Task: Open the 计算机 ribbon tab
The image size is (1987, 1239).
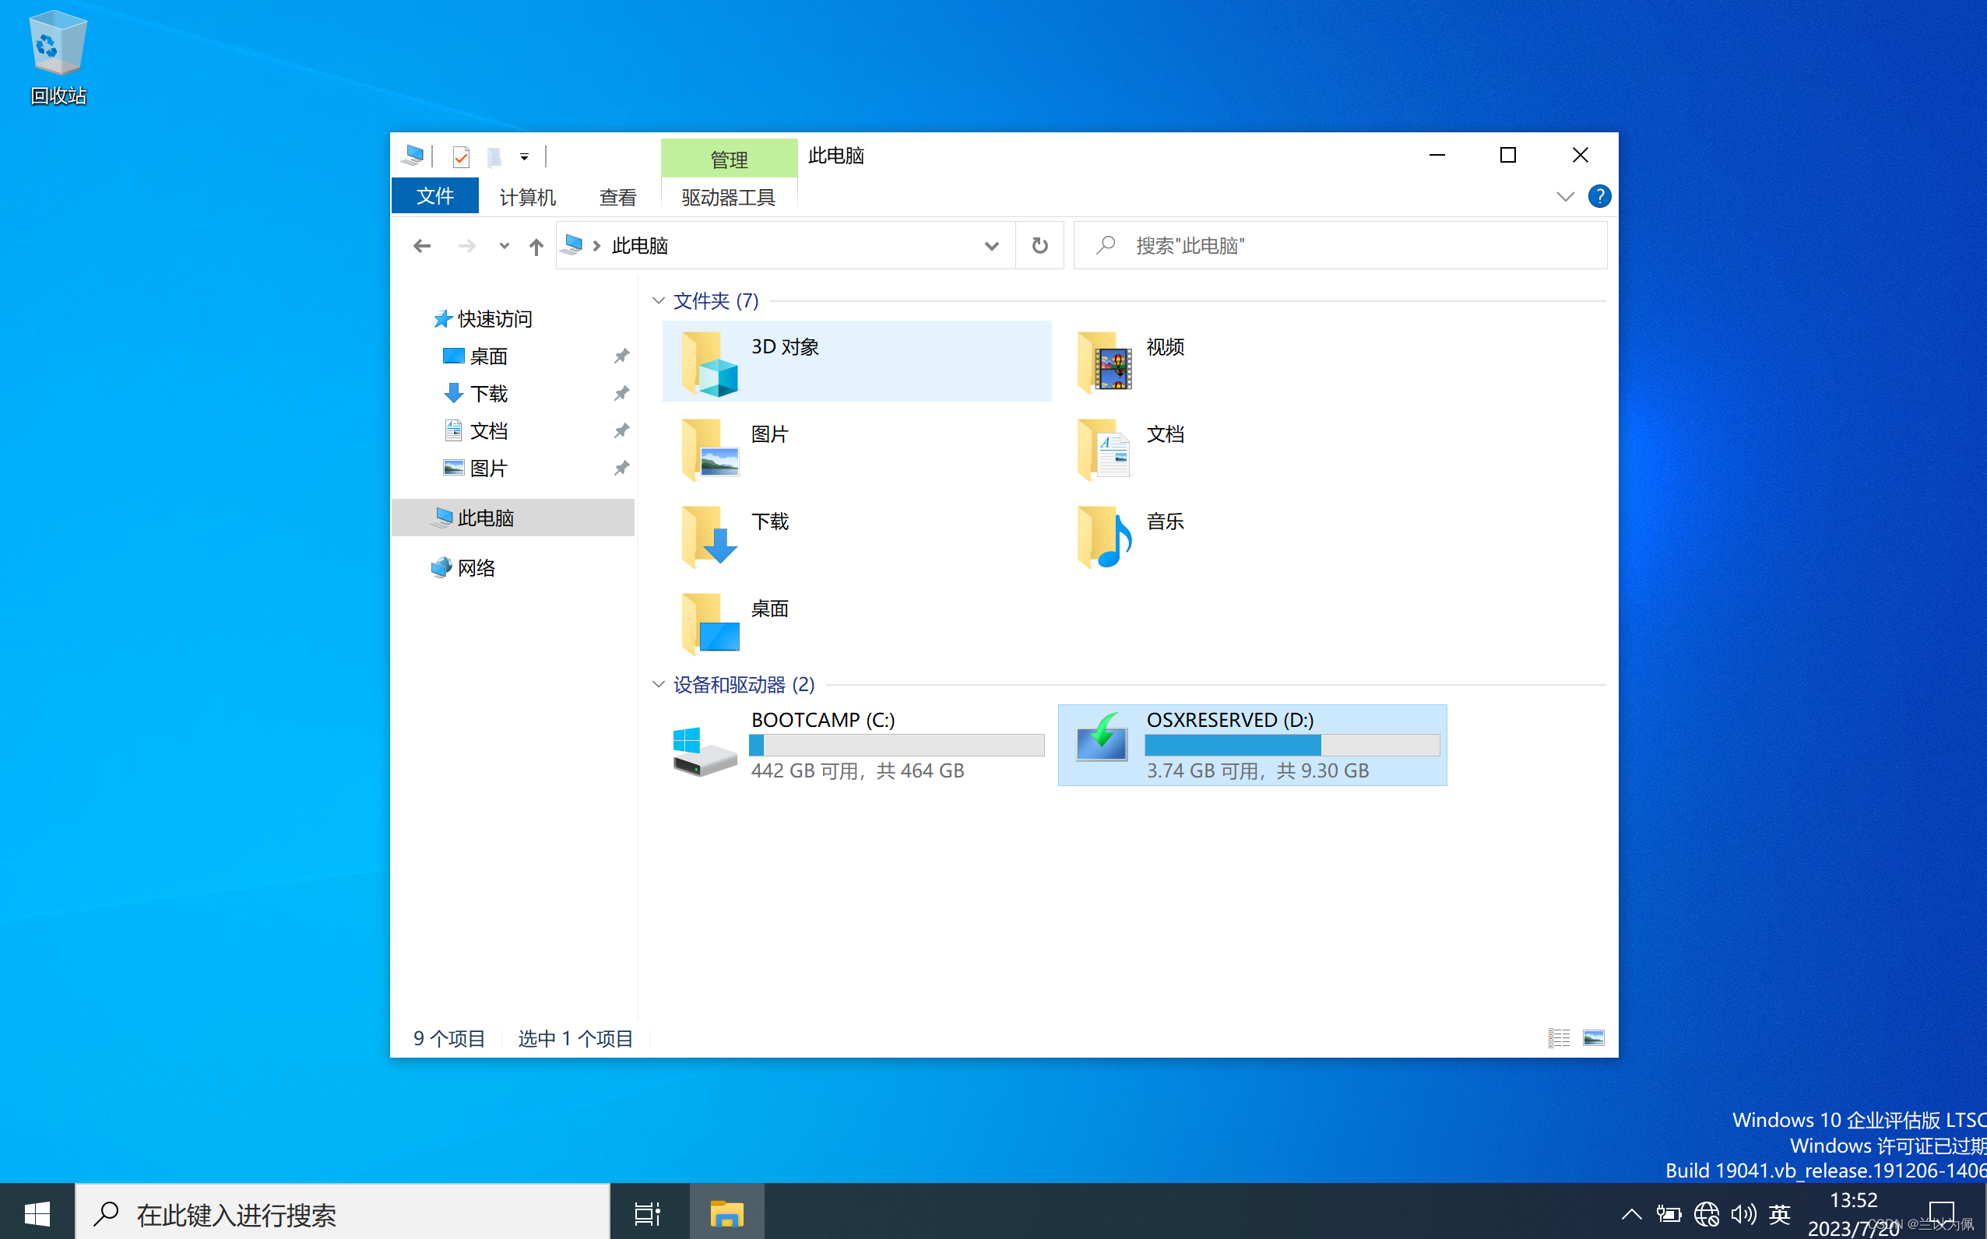Action: point(527,198)
